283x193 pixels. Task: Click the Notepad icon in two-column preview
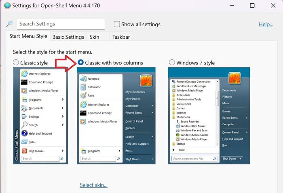(x=83, y=79)
